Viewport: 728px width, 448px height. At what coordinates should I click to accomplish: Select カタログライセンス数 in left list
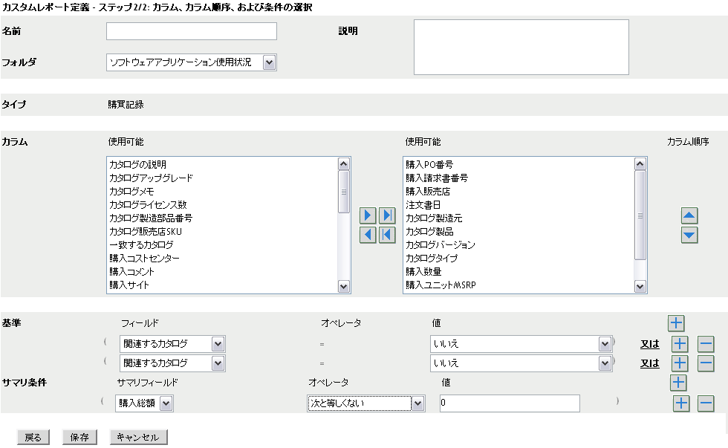point(148,204)
